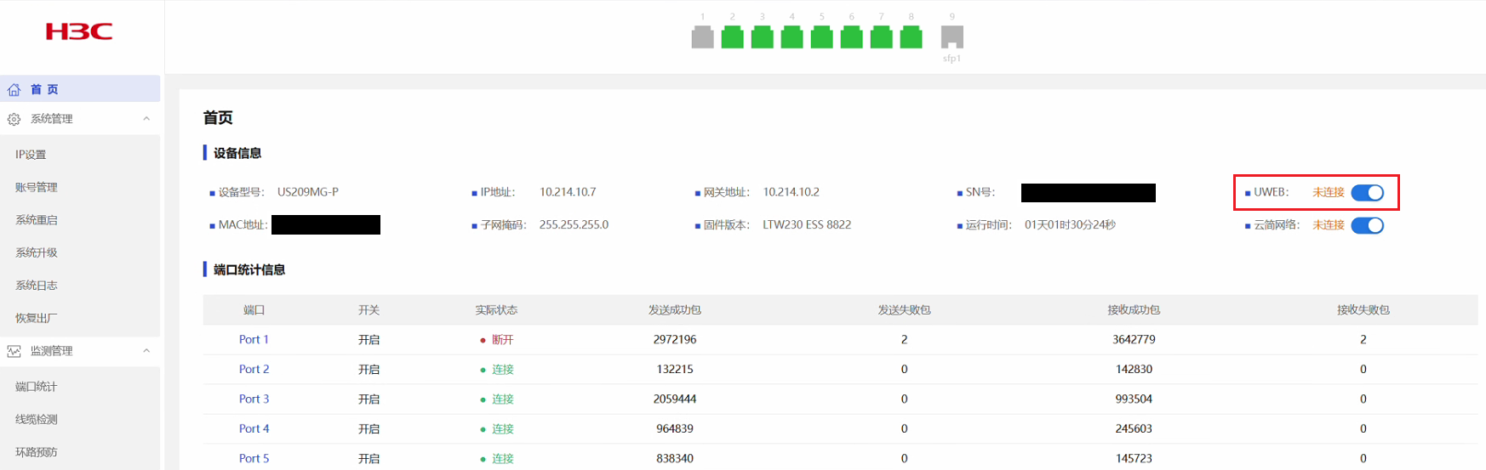Collapse the 系统管理 menu section
Viewport: 1486px width, 470px height.
coord(146,119)
